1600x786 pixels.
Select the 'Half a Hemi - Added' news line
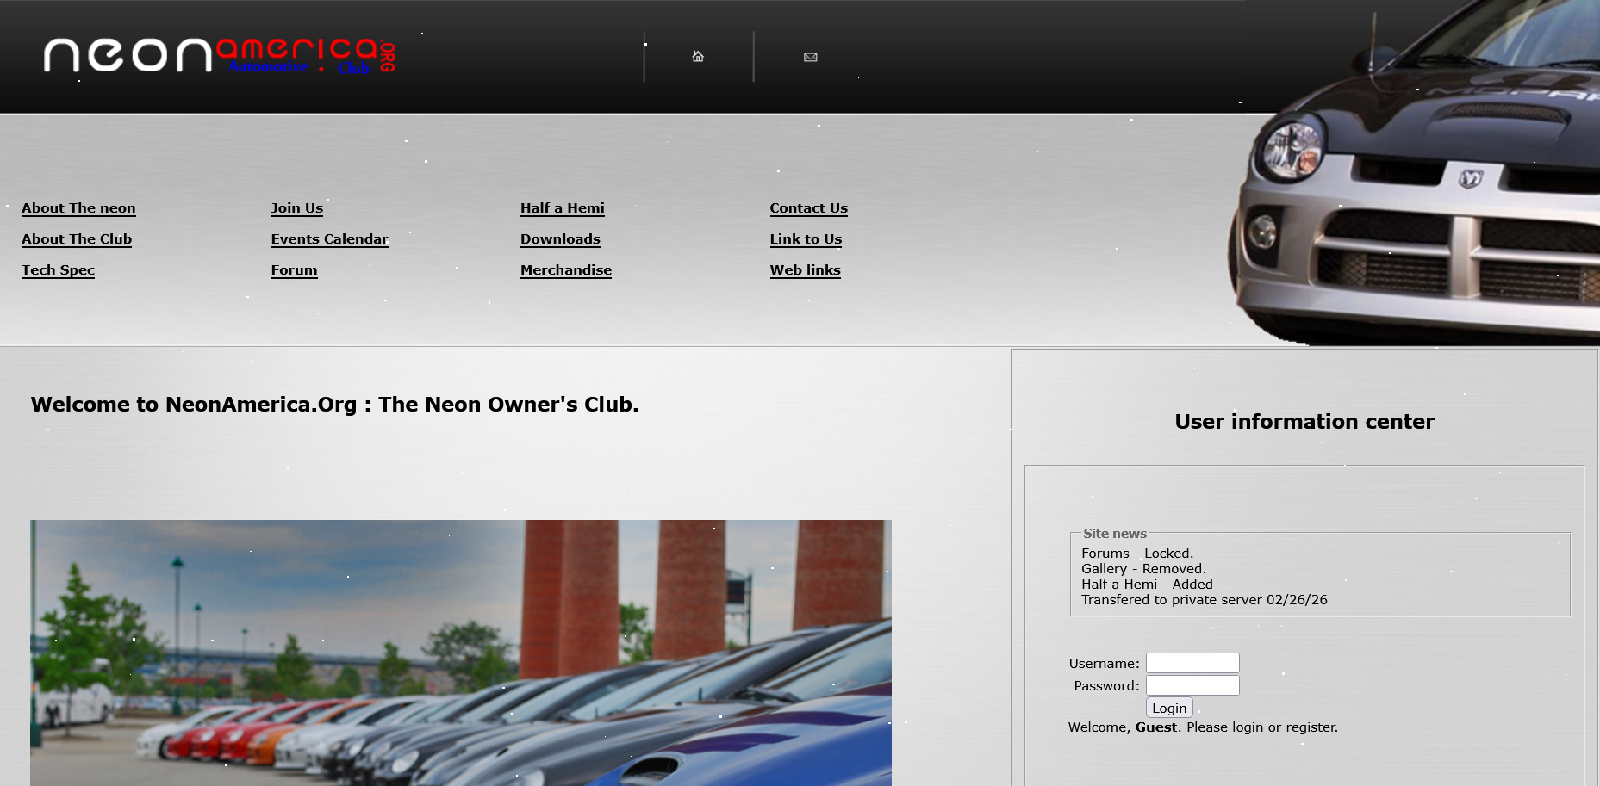1147,585
